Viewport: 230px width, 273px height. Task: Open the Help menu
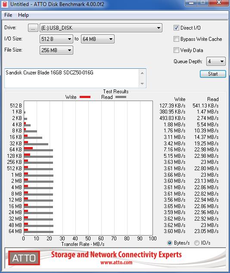[x=23, y=15]
